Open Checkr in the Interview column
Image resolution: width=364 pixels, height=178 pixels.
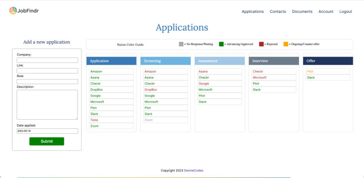tap(274, 72)
